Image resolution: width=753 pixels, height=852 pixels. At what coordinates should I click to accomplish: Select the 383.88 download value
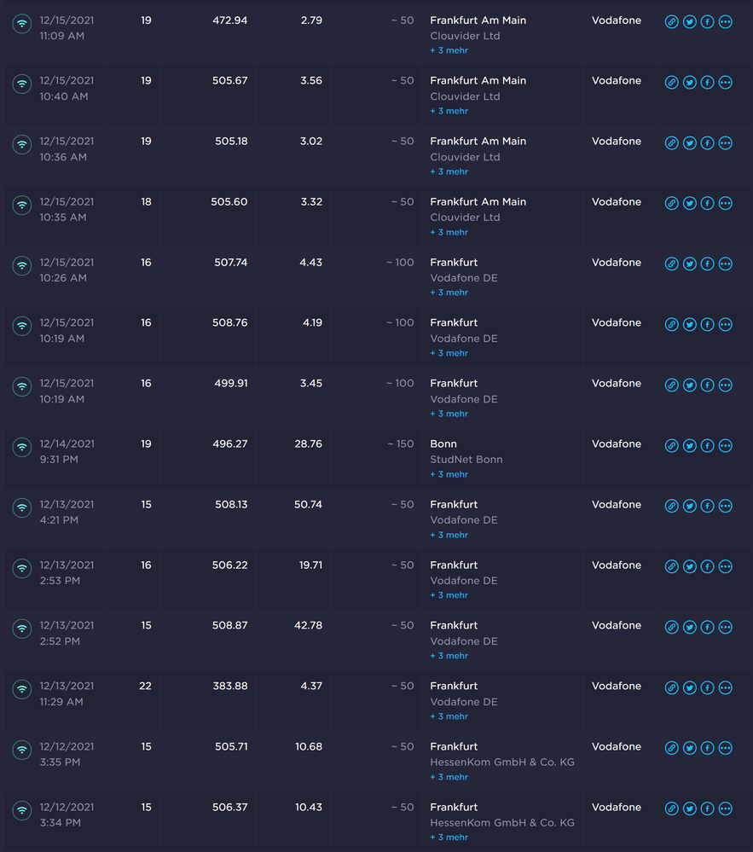[229, 687]
